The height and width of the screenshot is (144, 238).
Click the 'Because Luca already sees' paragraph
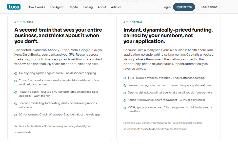(x=168, y=59)
